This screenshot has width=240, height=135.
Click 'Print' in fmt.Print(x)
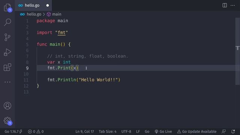tap(64, 68)
